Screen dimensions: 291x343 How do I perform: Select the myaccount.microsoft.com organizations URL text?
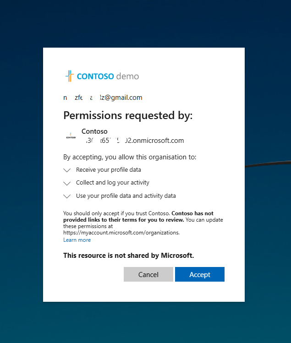pyautogui.click(x=121, y=233)
